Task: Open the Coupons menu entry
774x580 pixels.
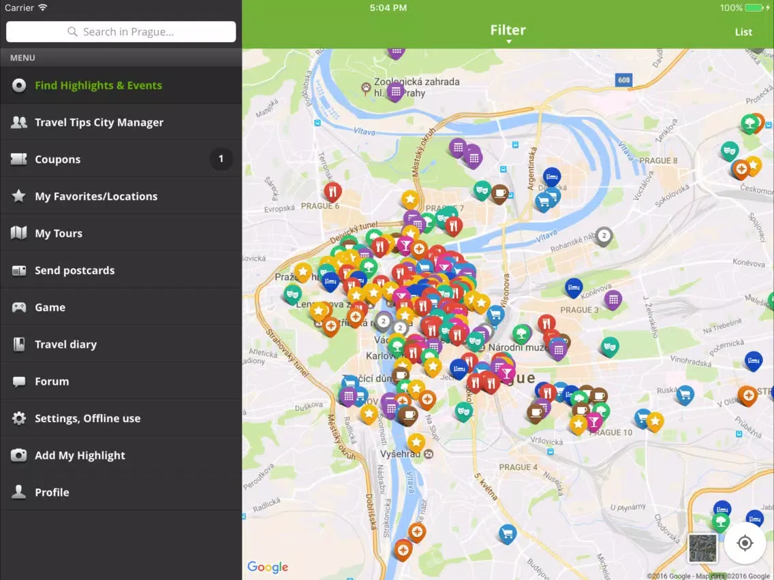Action: coord(121,159)
